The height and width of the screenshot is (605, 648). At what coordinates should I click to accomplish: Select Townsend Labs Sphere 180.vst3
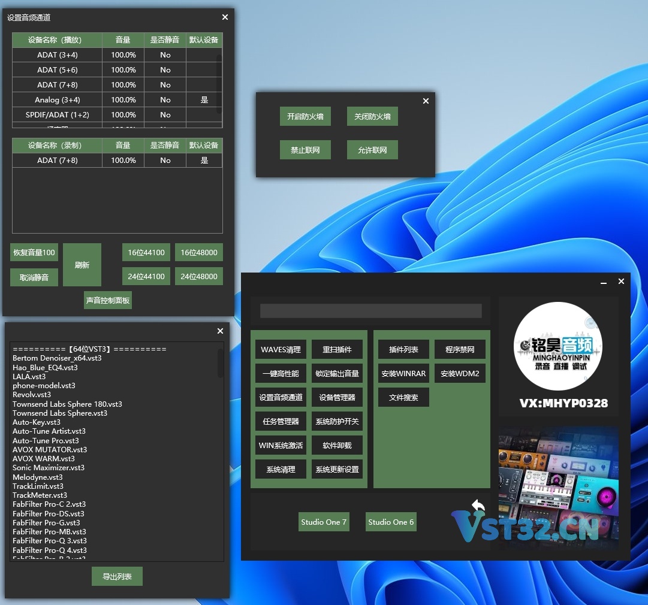[67, 404]
